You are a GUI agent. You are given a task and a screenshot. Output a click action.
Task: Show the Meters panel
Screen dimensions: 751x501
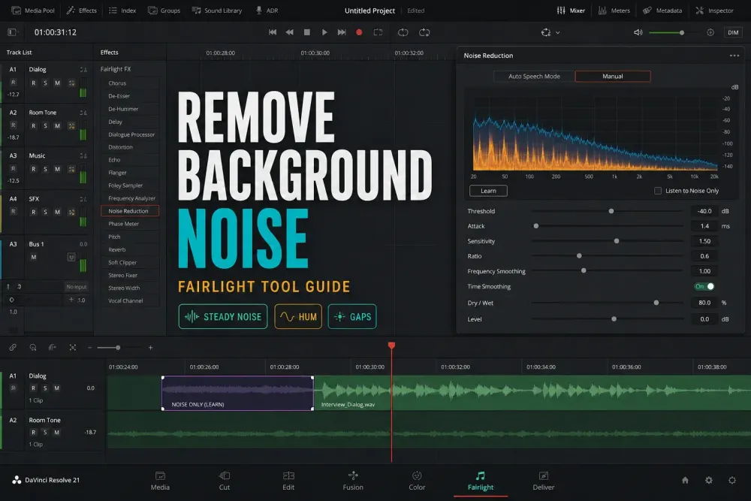pos(614,10)
